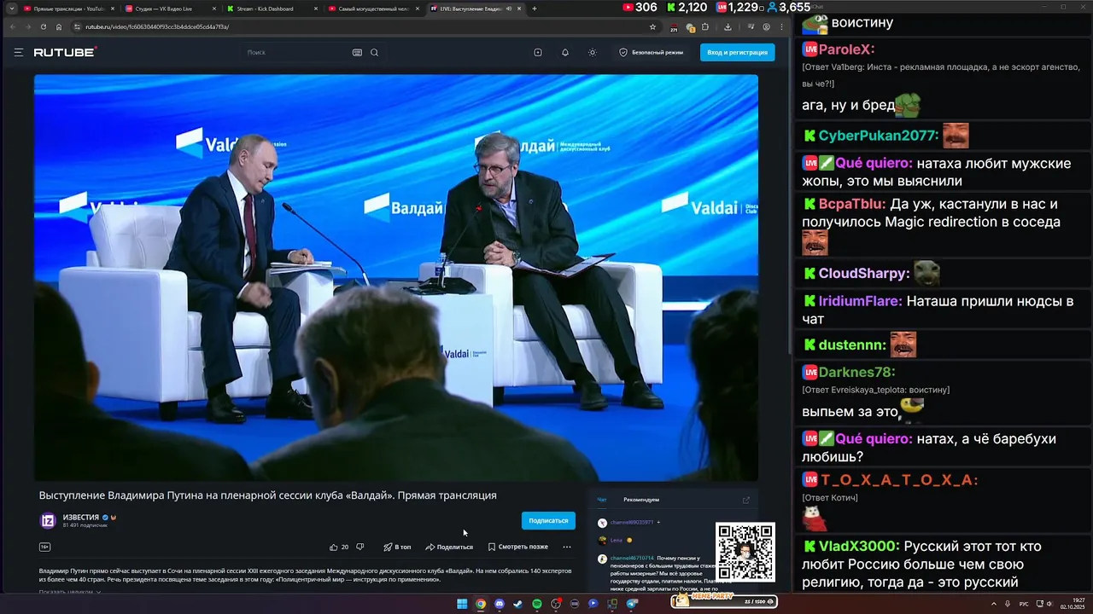
Task: Bookmark this page star icon
Action: (x=653, y=26)
